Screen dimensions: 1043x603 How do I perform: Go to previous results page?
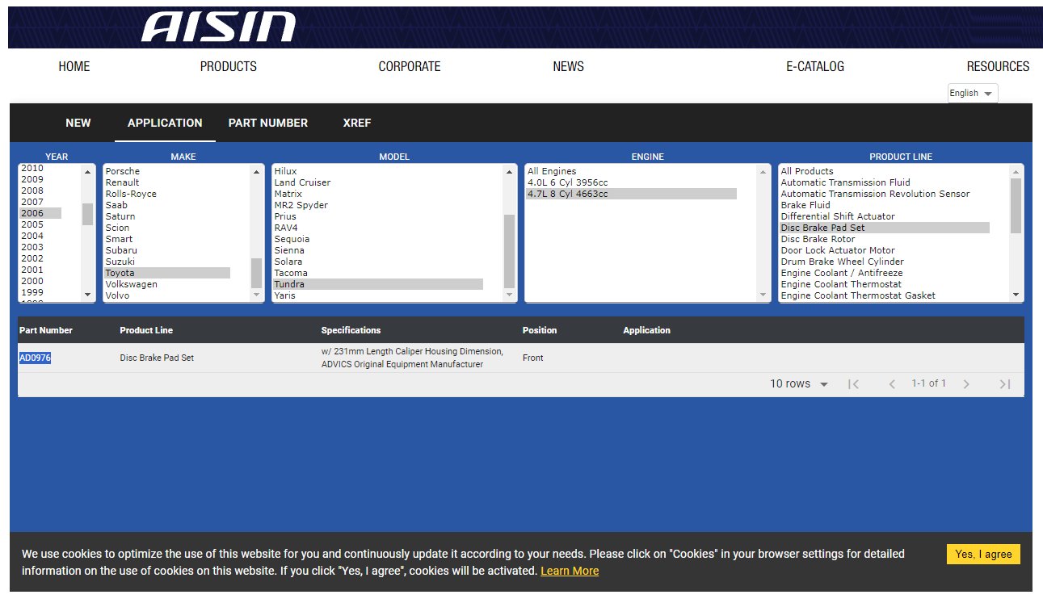pyautogui.click(x=892, y=384)
